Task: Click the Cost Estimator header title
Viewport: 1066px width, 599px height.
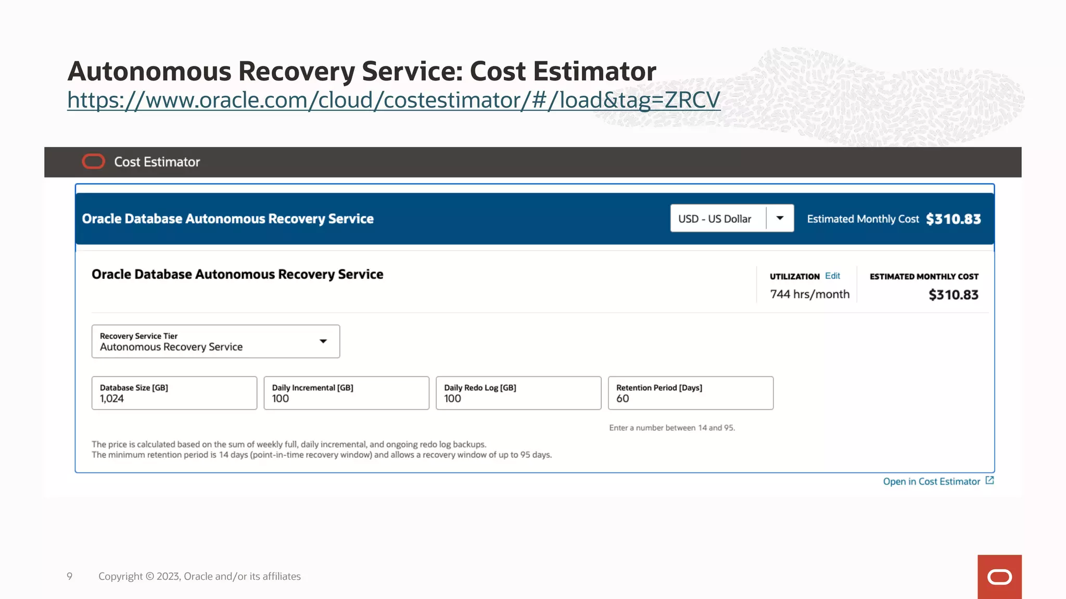Action: [157, 162]
